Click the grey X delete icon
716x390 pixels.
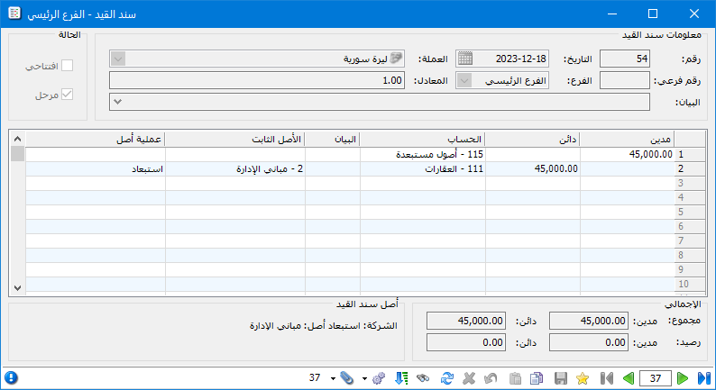point(469,378)
